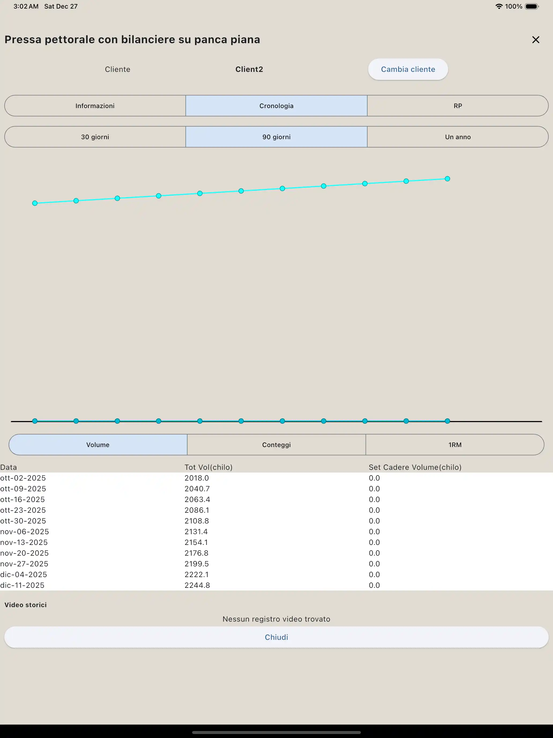
Task: Tap the last upper line chart point
Action: [x=447, y=179]
